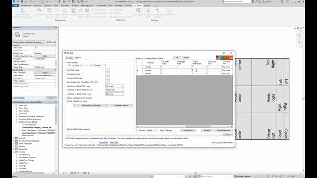The width and height of the screenshot is (317, 178).
Task: Click the None selection button
Action: (x=186, y=58)
